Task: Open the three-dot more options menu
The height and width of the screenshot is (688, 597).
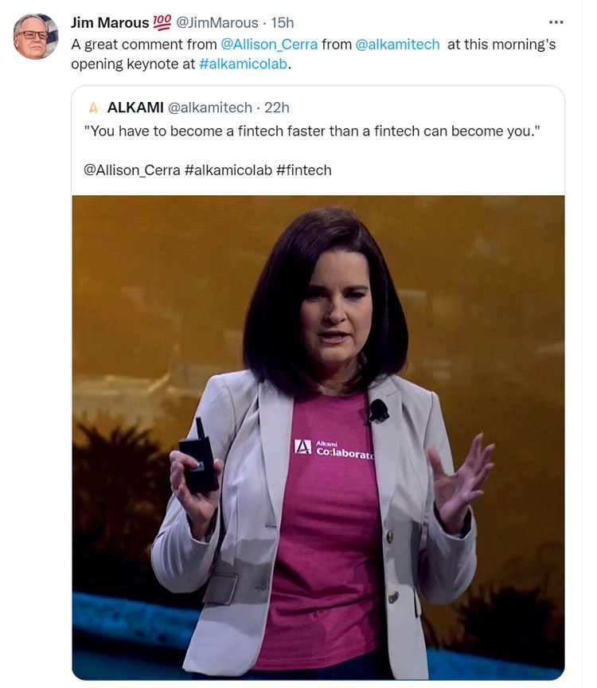Action: click(x=556, y=22)
